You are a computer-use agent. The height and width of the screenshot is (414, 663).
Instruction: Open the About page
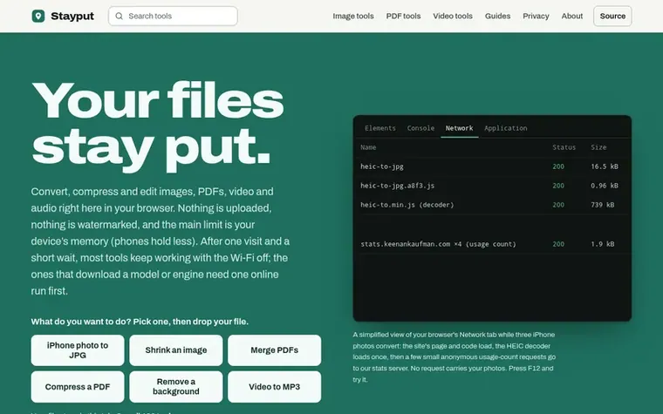(x=572, y=16)
